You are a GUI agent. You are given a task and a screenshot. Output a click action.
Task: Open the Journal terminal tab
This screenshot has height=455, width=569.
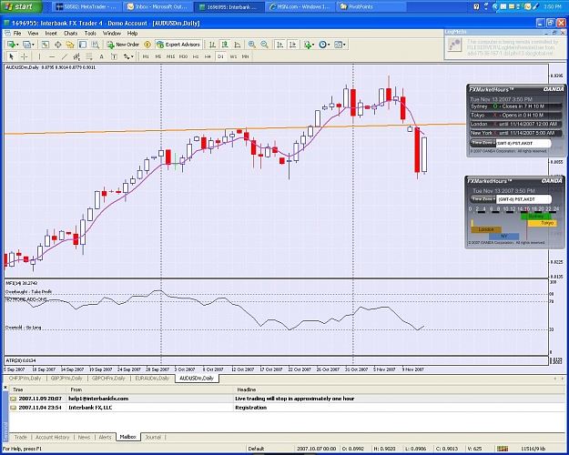[153, 437]
